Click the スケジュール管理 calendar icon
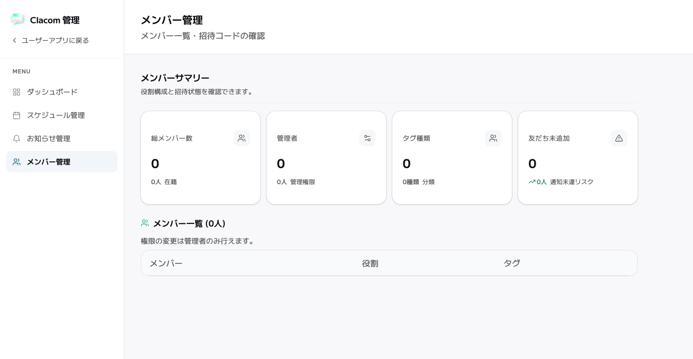693x359 pixels. tap(17, 115)
